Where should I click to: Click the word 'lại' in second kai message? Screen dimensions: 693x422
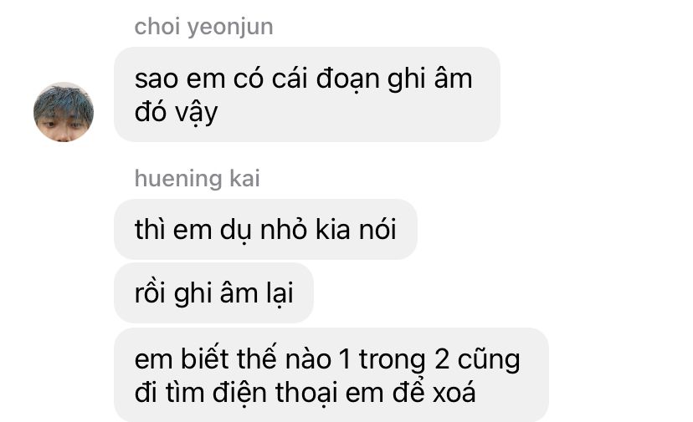[280, 293]
